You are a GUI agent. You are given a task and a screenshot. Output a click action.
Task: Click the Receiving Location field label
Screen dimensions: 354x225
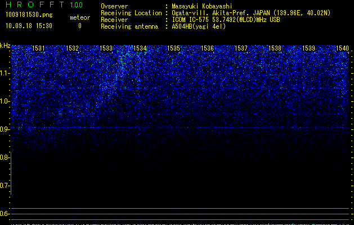coord(131,13)
